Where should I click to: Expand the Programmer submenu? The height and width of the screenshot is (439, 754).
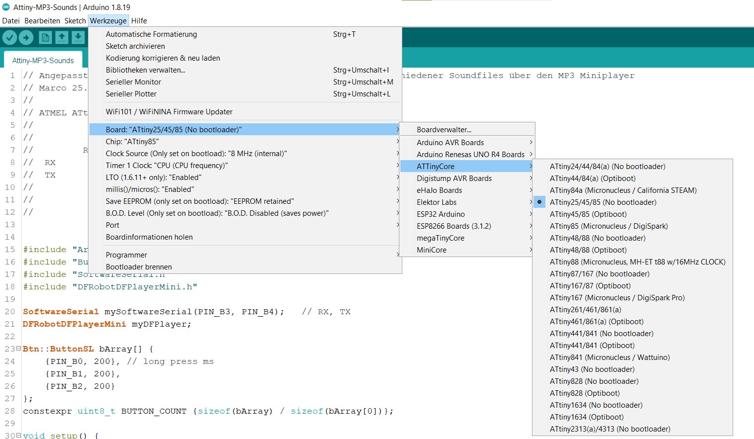[x=127, y=255]
